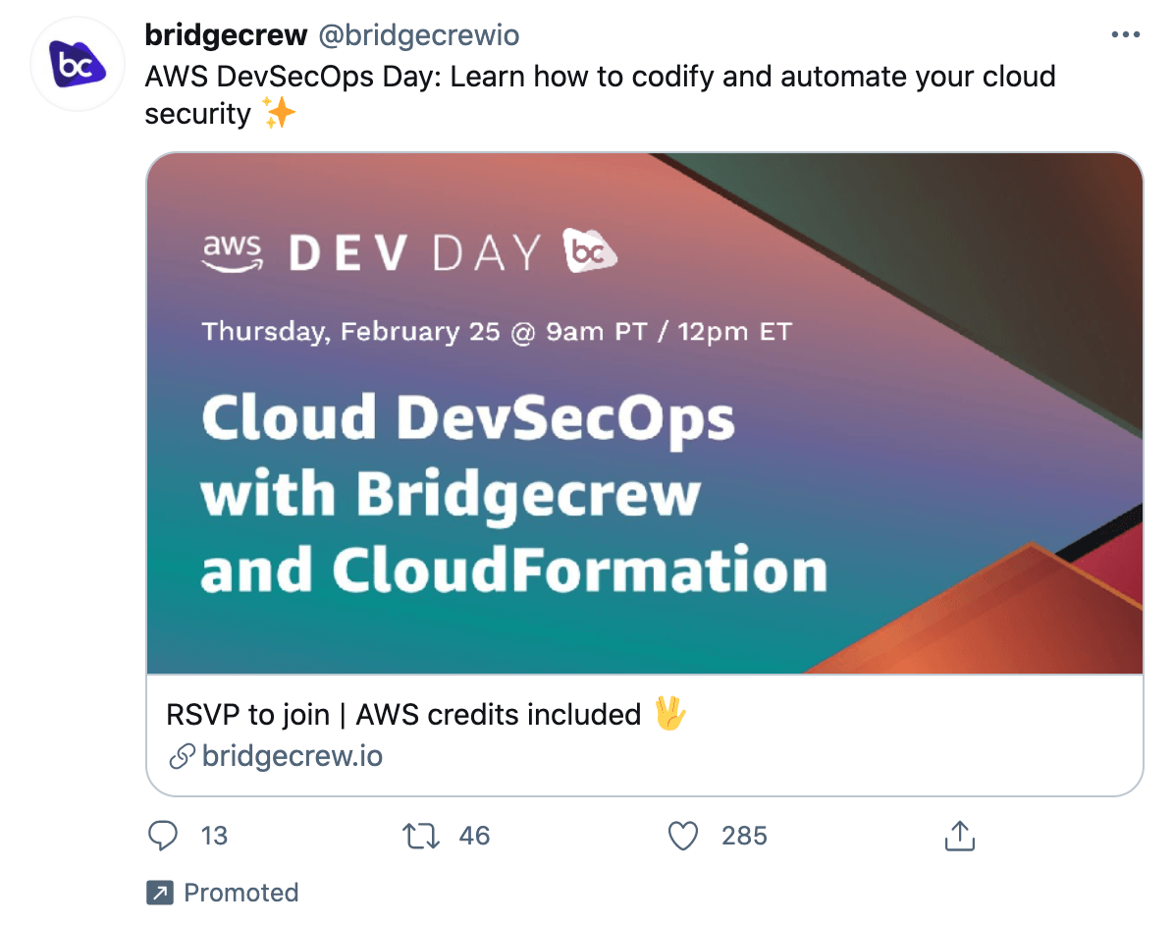This screenshot has height=925, width=1174.
Task: Click the Promoted label text
Action: pyautogui.click(x=241, y=892)
